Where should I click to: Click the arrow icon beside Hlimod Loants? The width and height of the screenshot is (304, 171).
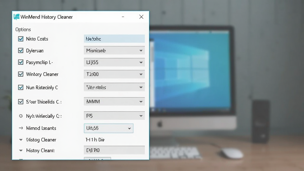[x=21, y=128]
